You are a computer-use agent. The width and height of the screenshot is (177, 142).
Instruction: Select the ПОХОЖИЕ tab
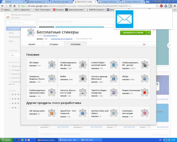[76, 44]
